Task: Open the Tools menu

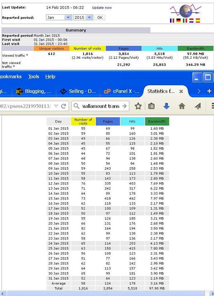Action: tap(34, 77)
